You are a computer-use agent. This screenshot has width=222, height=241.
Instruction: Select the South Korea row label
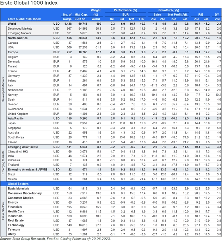[x=16, y=137]
